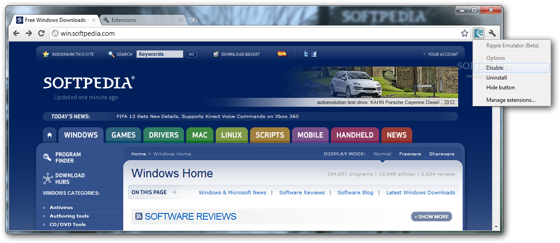The height and width of the screenshot is (243, 560).
Task: Expand the Your Account dropdown
Action: tap(440, 54)
